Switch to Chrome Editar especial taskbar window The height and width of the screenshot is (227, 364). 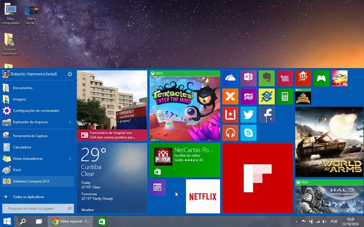click(x=71, y=222)
